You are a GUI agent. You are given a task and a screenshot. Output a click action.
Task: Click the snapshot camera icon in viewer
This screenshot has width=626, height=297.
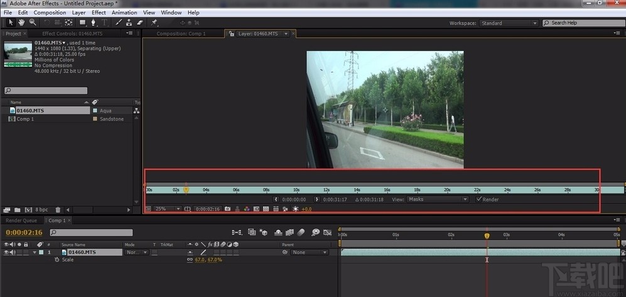point(227,208)
